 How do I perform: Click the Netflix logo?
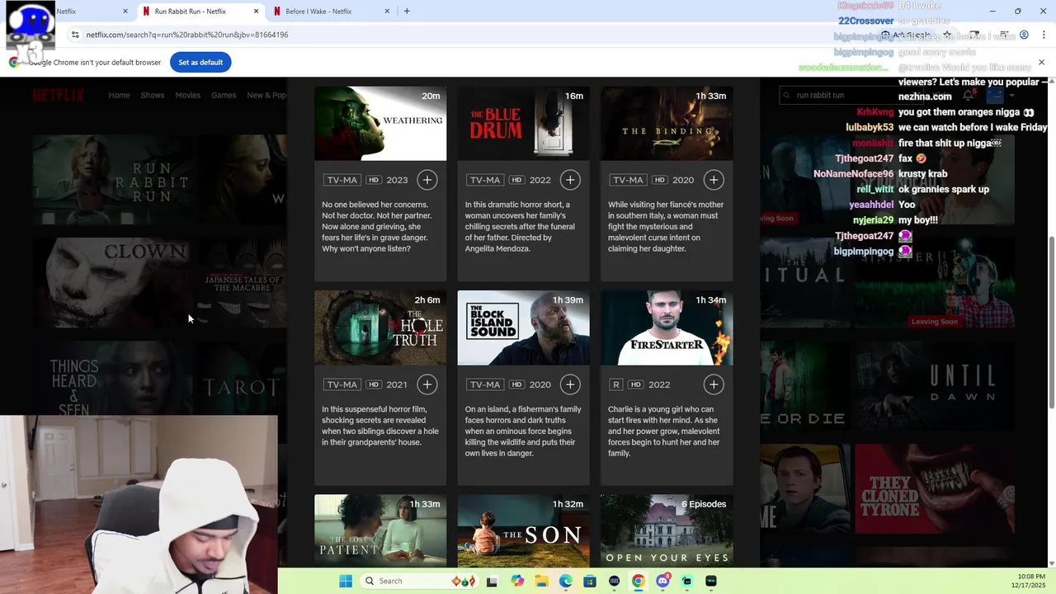[x=59, y=95]
